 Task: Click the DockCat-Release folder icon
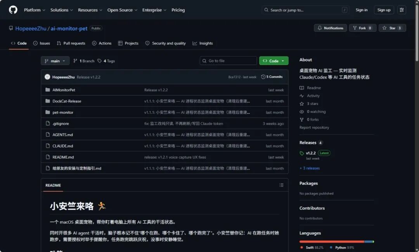[x=48, y=101]
